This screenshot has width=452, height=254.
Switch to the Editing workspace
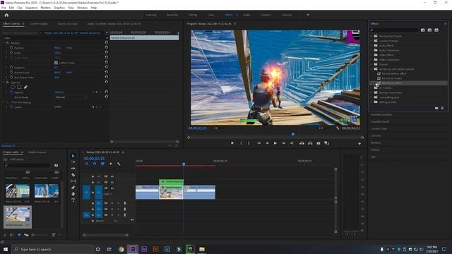tap(193, 15)
